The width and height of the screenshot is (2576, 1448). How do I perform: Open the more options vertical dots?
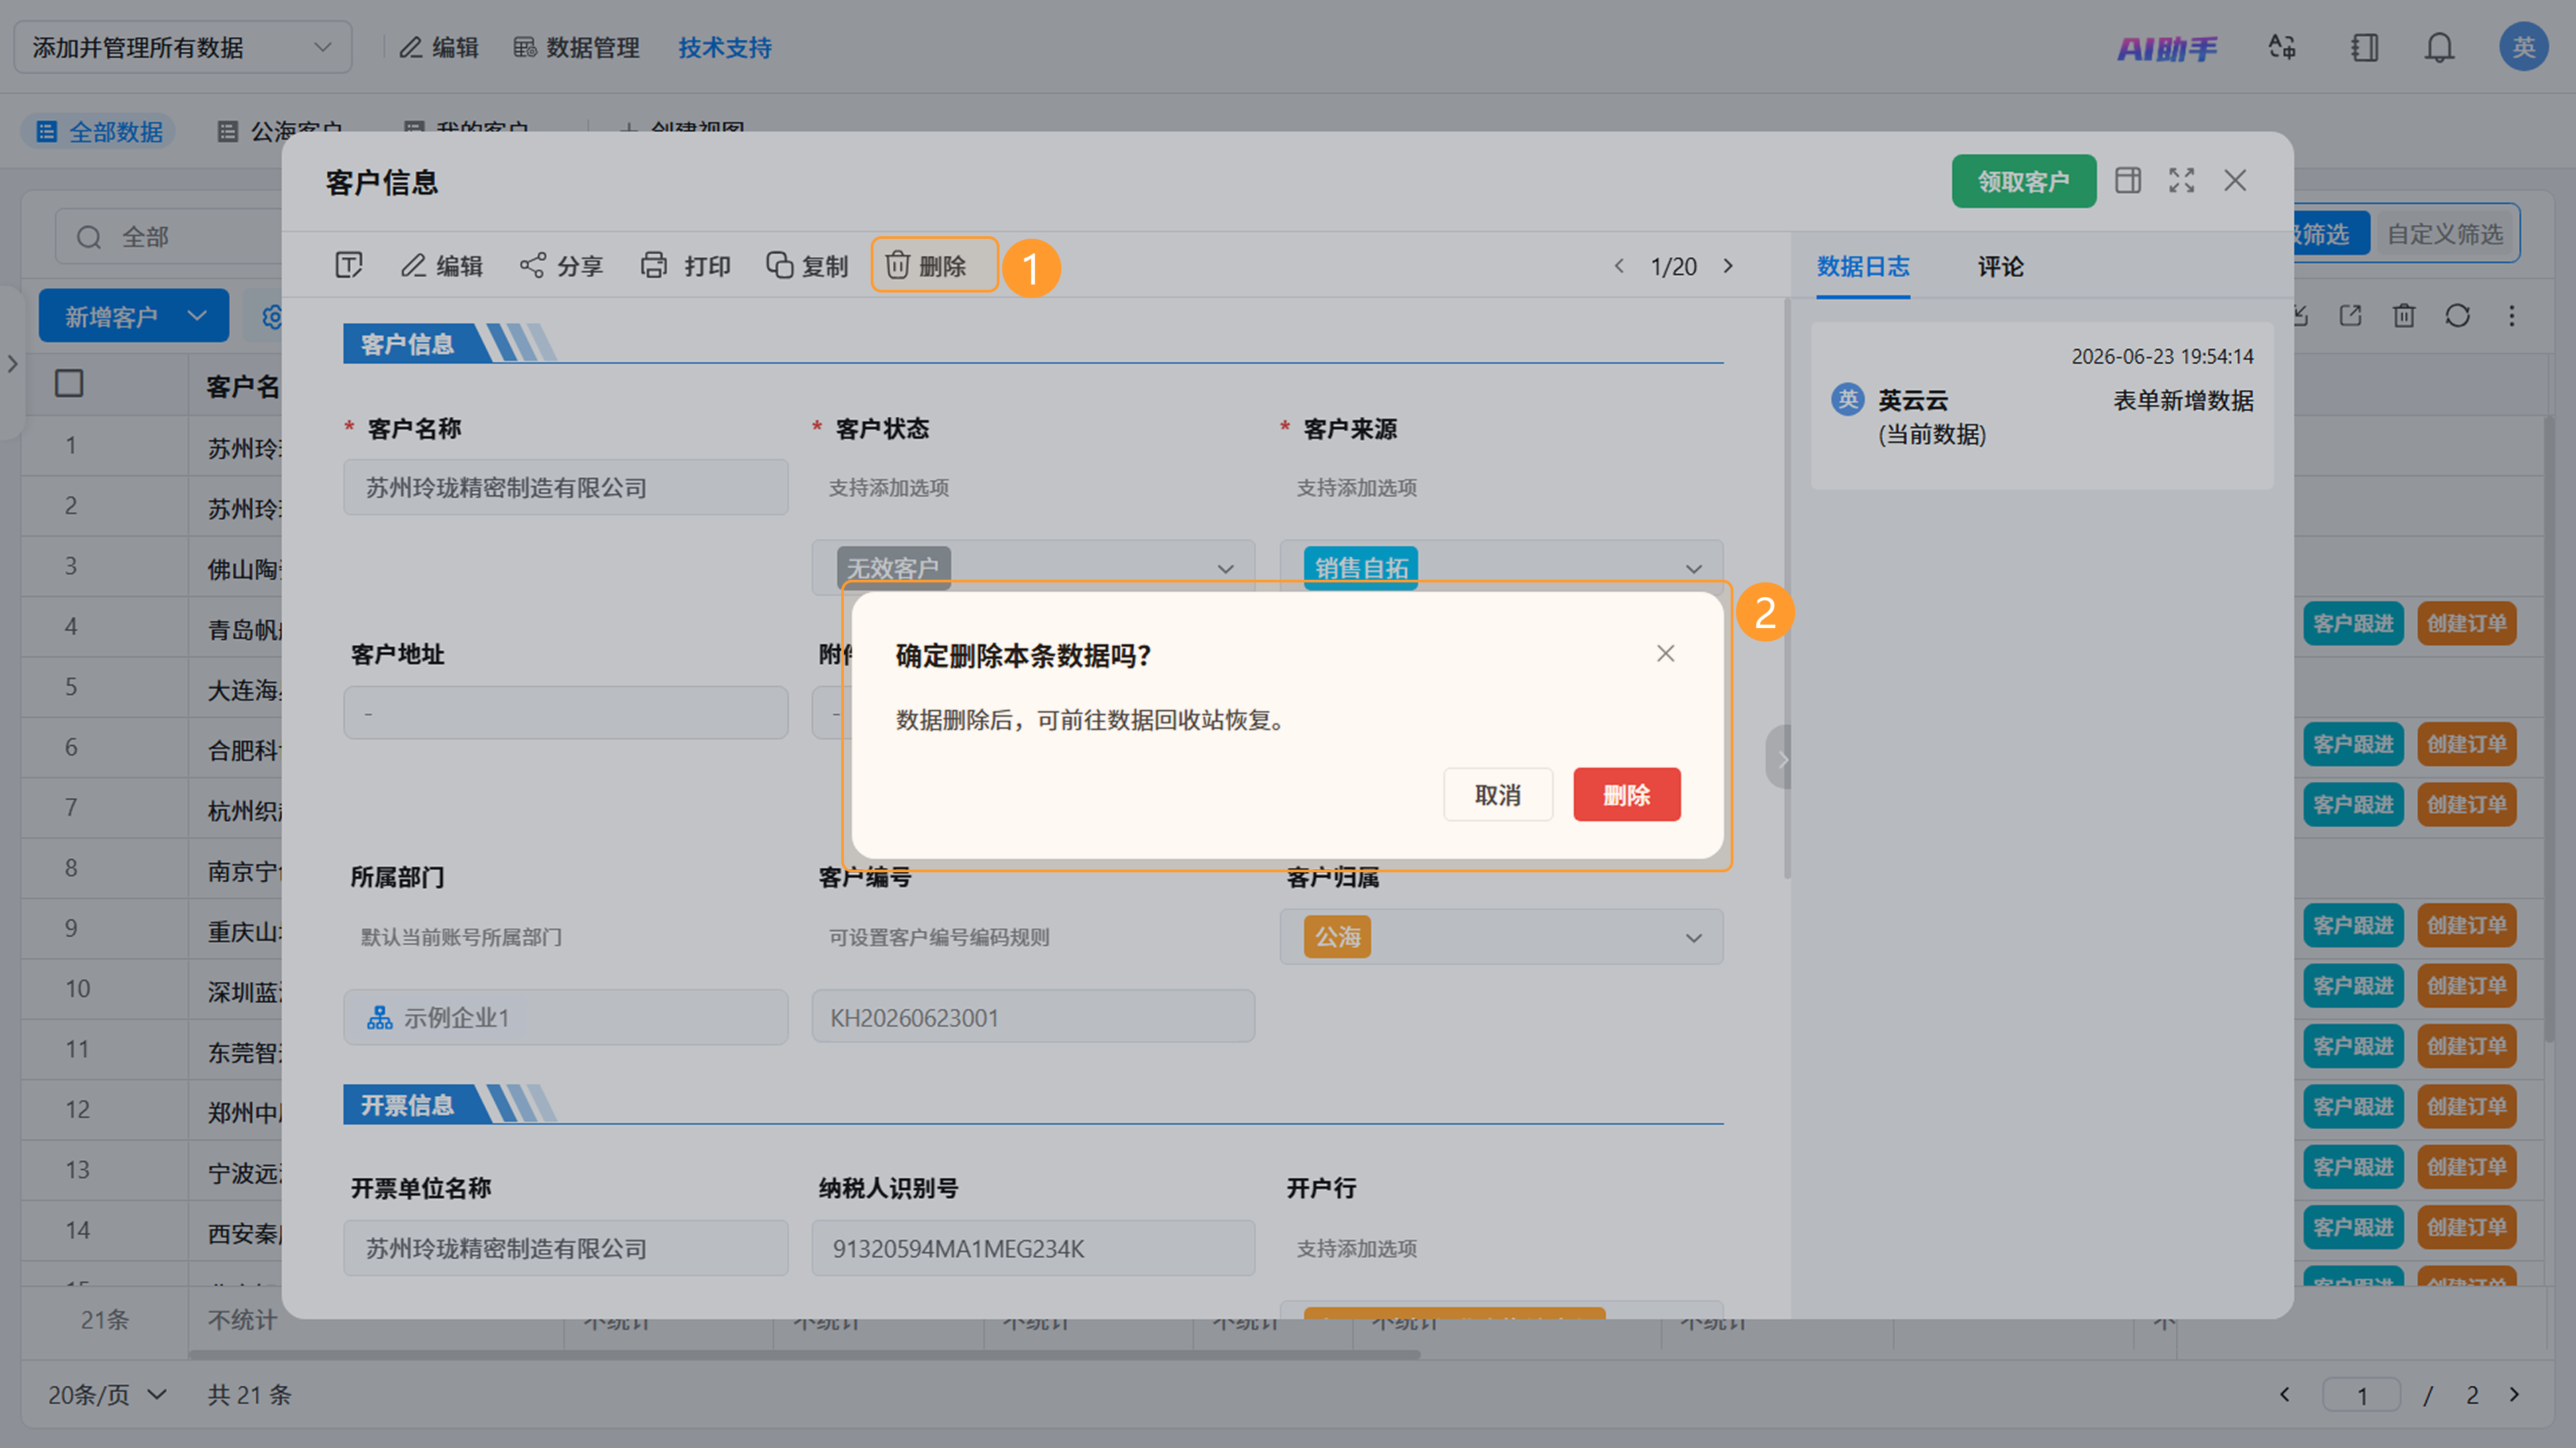point(2512,316)
